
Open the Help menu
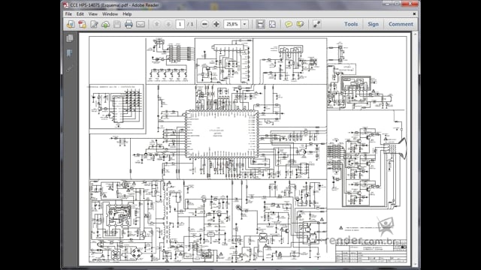coord(127,13)
